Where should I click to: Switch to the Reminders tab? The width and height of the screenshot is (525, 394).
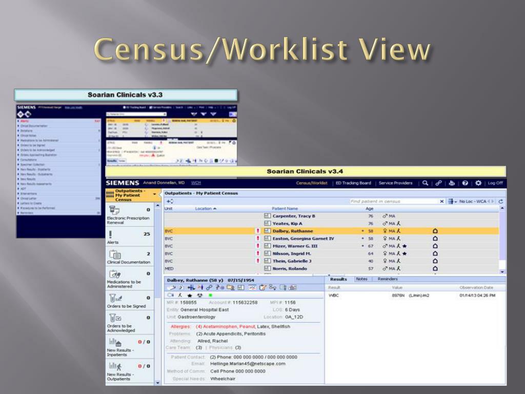[x=388, y=279]
